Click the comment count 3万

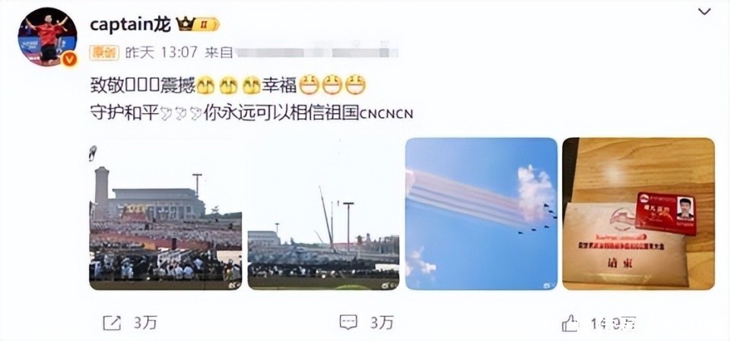pyautogui.click(x=382, y=323)
